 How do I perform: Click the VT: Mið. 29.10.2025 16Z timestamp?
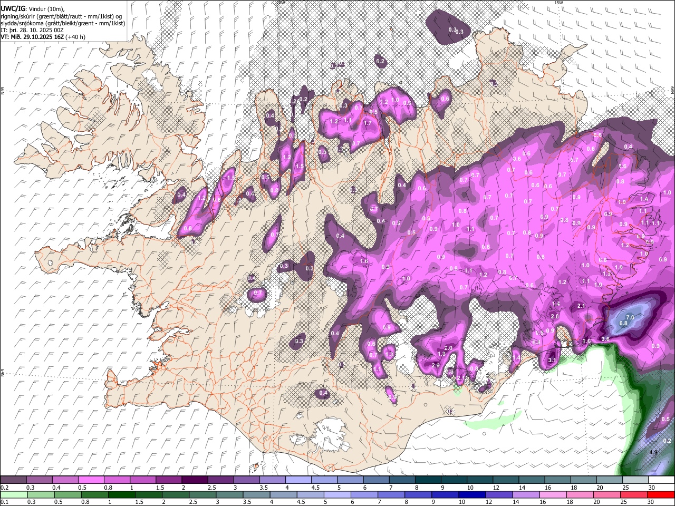point(32,37)
